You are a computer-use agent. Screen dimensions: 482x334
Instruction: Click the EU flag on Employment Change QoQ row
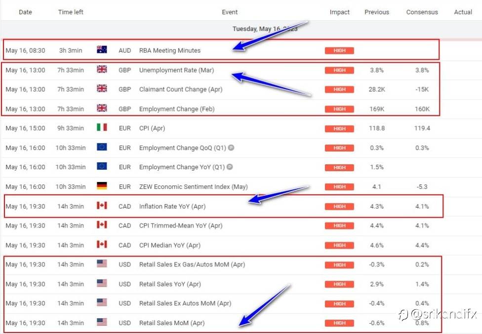tap(102, 147)
